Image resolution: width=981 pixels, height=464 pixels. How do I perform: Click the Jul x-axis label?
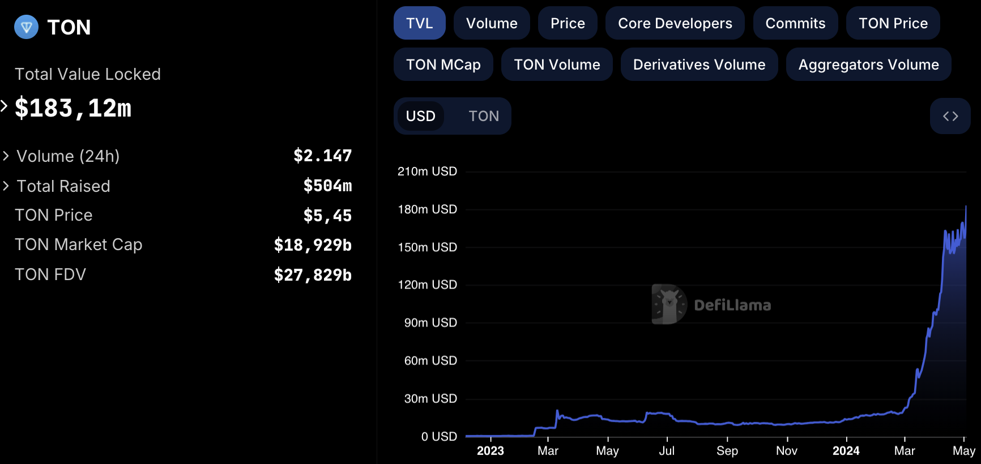667,451
